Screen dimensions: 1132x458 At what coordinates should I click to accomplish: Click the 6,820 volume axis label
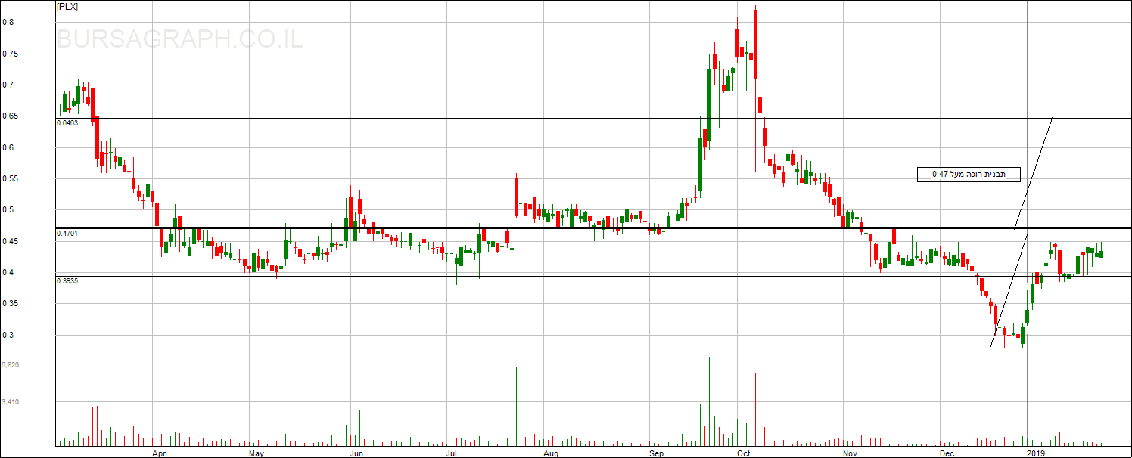(11, 365)
